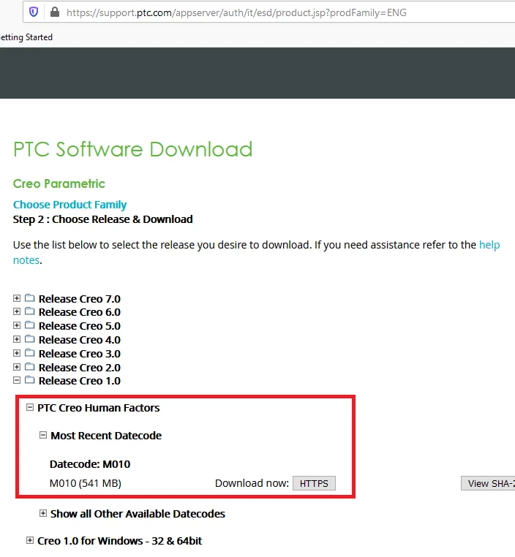
Task: Expand Creo 1.0 for Windows plus box
Action: point(30,540)
